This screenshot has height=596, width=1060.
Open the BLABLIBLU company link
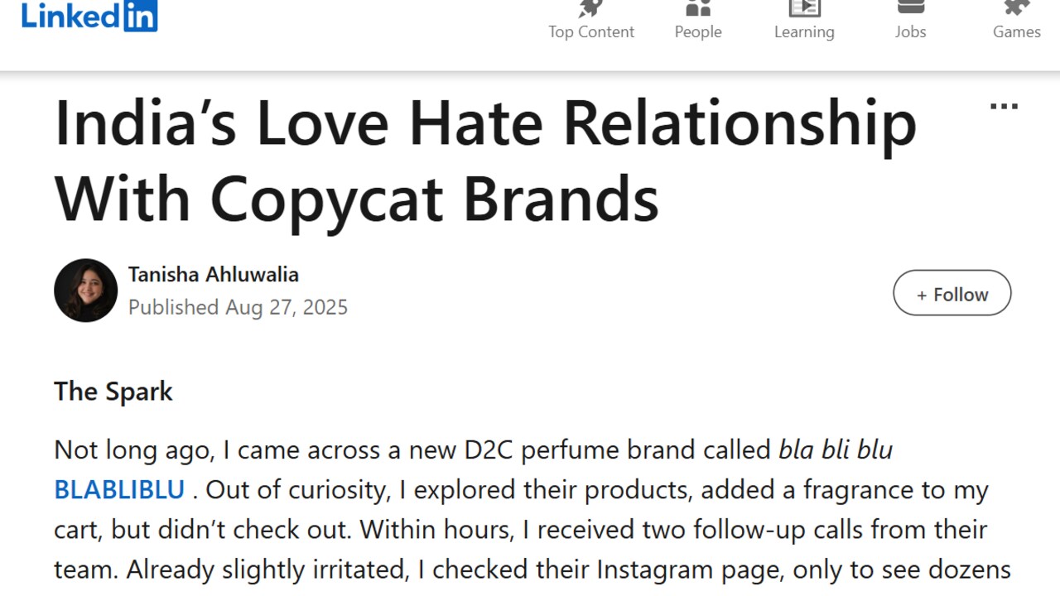tap(119, 490)
